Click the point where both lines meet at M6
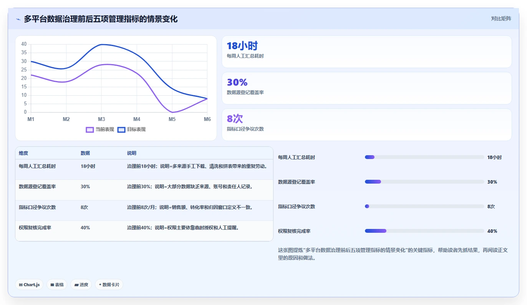The image size is (527, 305). coord(207,99)
